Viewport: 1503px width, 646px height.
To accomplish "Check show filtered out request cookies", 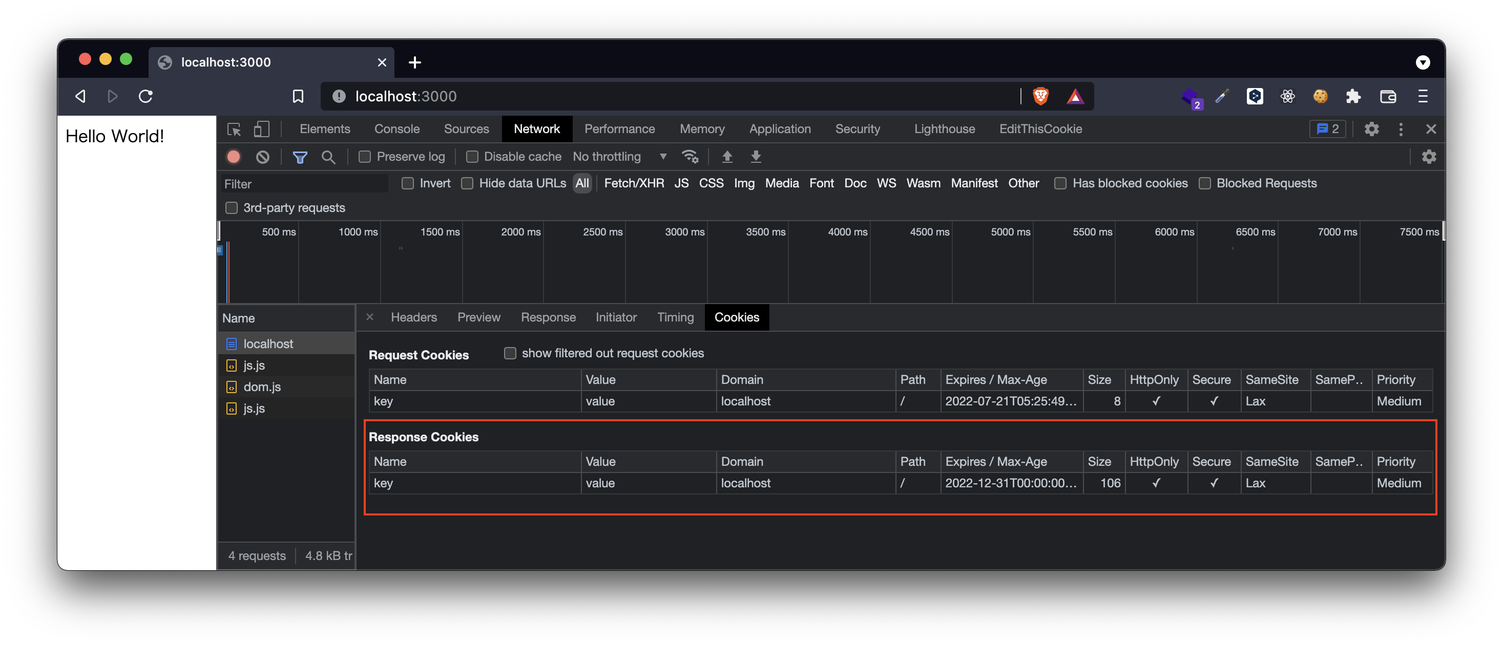I will click(510, 353).
